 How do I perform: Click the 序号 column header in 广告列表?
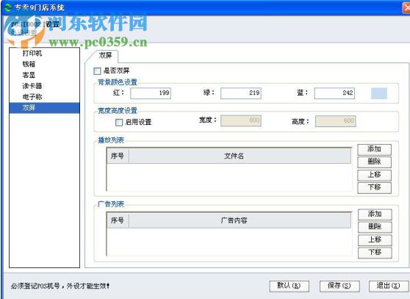click(x=118, y=220)
